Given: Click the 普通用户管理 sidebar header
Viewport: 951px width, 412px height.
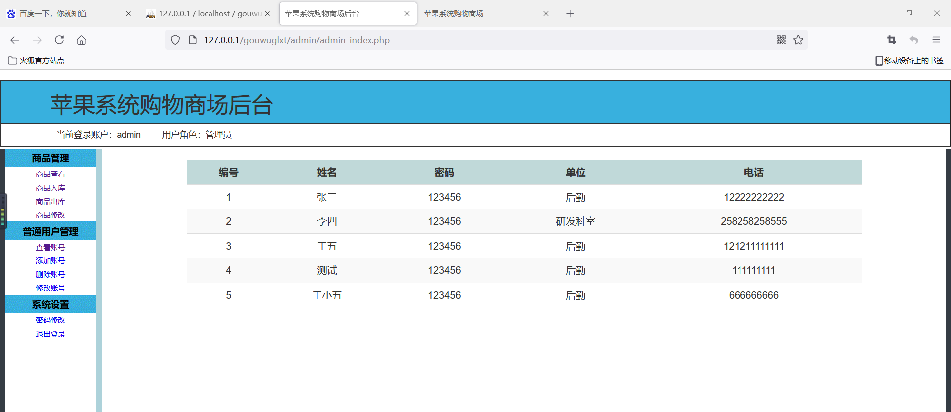Looking at the screenshot, I should pos(51,231).
